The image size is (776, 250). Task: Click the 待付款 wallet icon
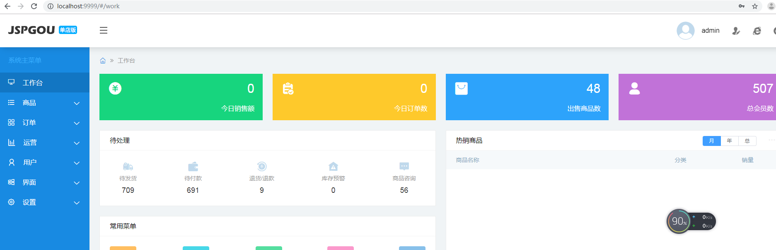point(193,166)
